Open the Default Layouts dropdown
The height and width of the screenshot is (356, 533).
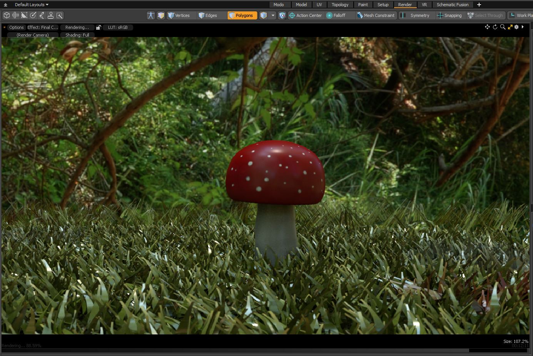coord(32,5)
